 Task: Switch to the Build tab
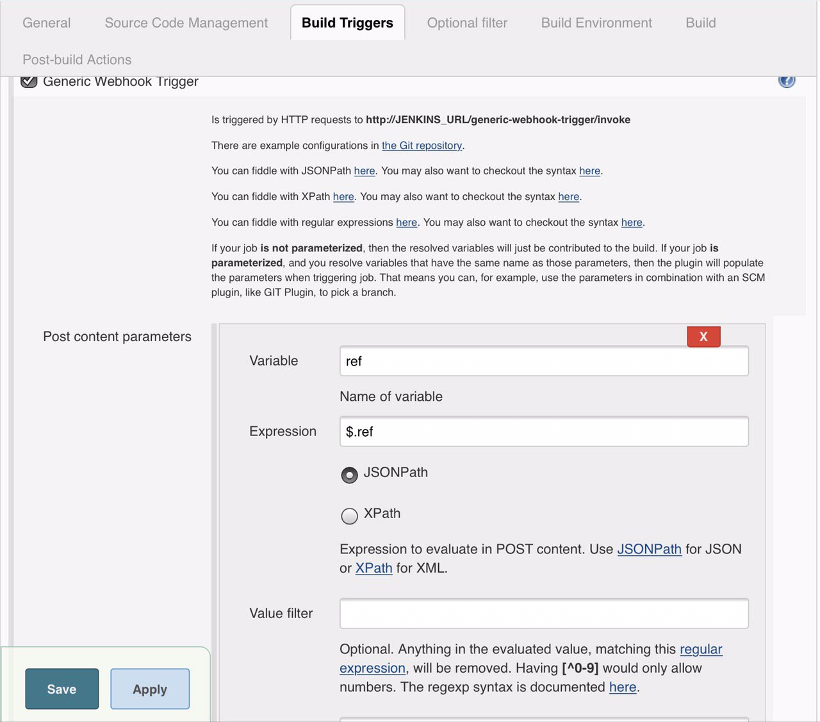(x=701, y=23)
